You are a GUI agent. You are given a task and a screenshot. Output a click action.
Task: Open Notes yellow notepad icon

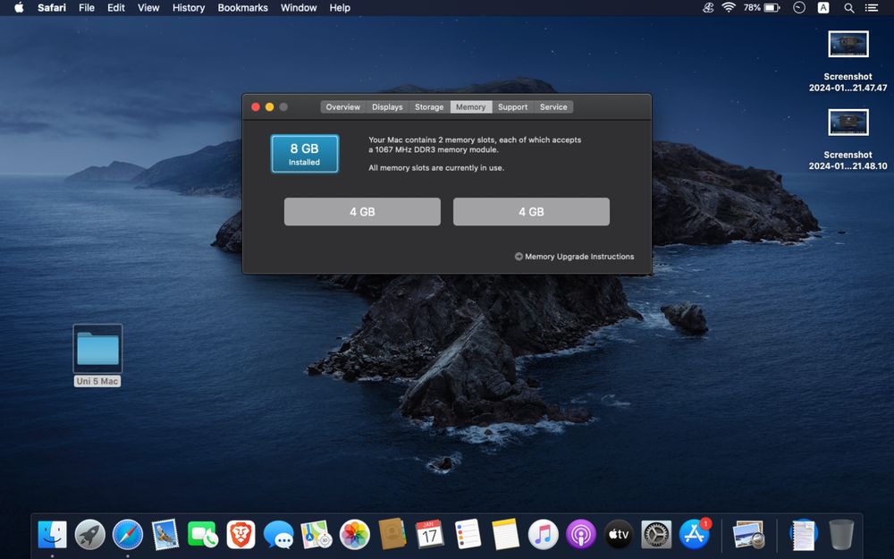point(505,535)
